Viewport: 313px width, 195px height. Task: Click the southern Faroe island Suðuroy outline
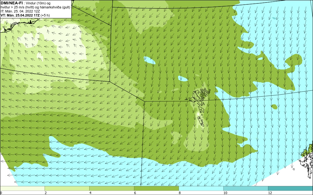(x=201, y=121)
